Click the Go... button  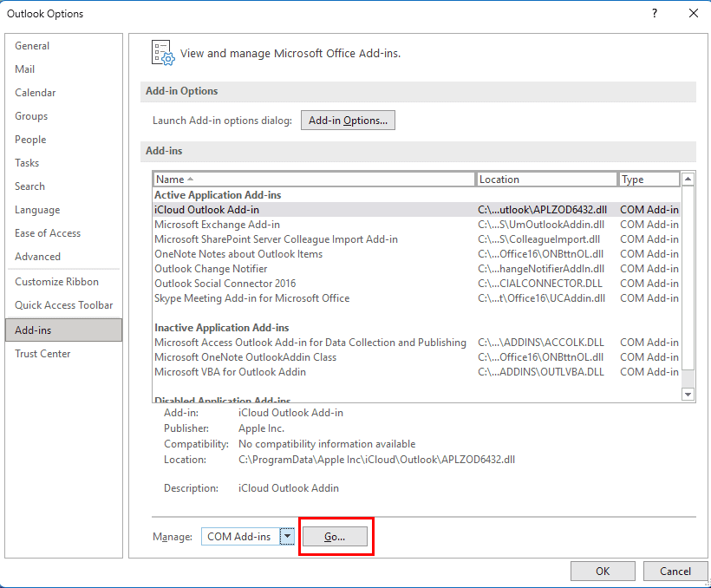click(335, 537)
